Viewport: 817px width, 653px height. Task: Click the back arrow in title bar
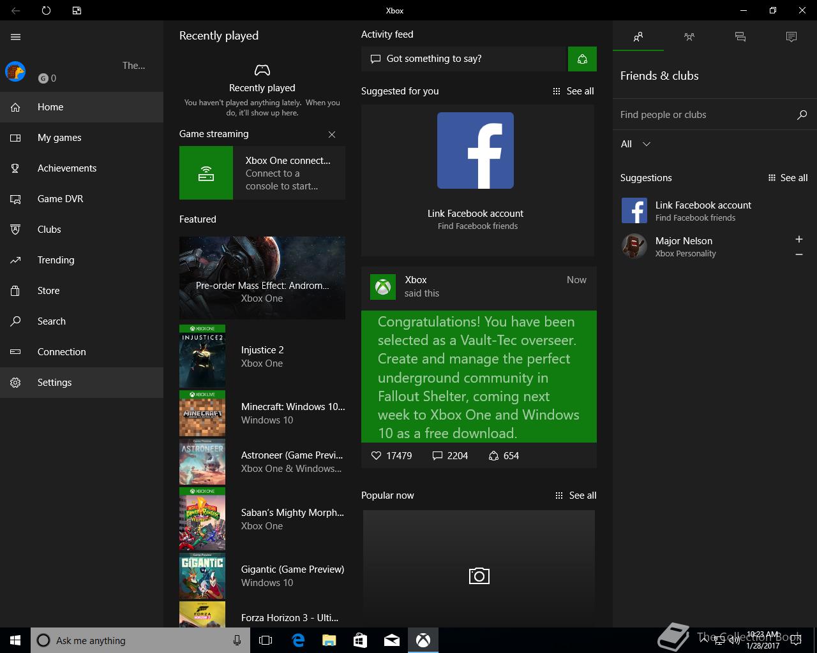pos(16,11)
